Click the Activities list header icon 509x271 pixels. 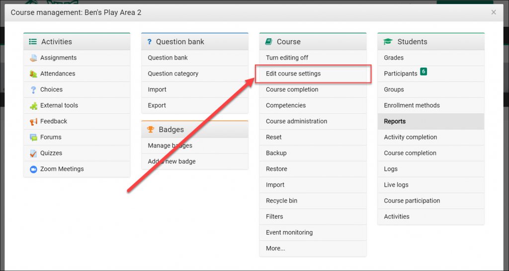tap(33, 42)
